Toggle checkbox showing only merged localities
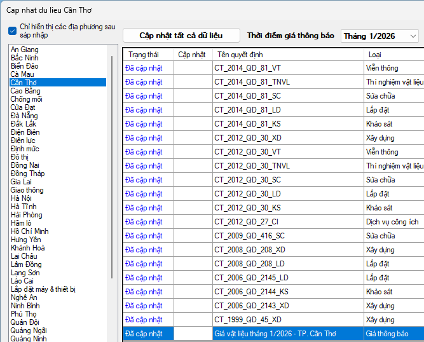Image resolution: width=424 pixels, height=342 pixels. [13, 31]
